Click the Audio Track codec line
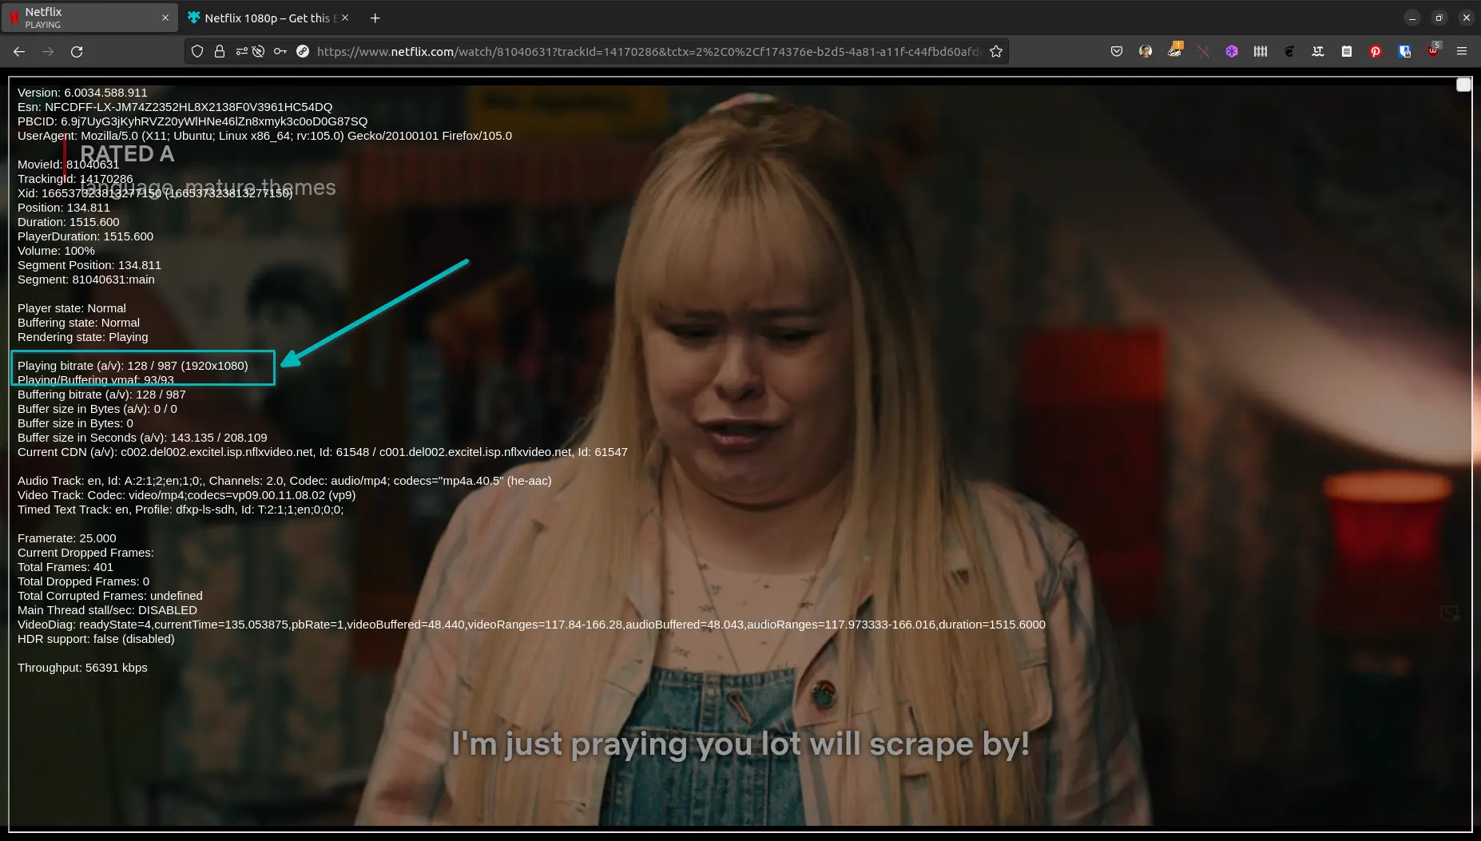Screen dimensions: 1481x841 (x=284, y=481)
